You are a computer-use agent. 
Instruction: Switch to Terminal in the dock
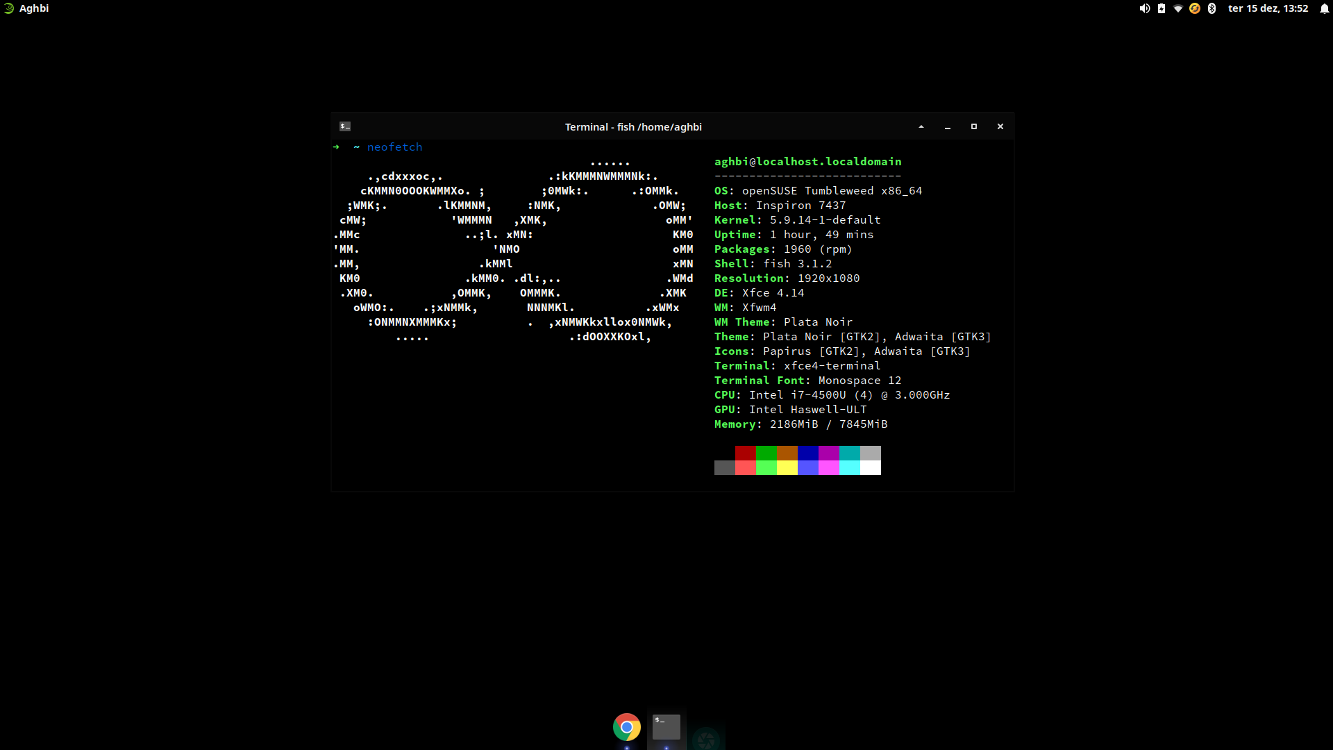click(666, 727)
